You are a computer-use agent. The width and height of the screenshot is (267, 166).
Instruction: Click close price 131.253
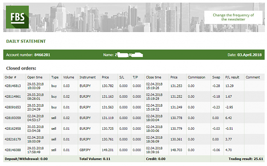pos(176,86)
